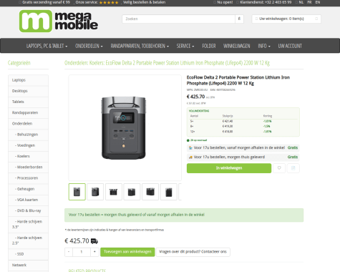340x272 pixels.
Task: Select second product thumbnail
Action: tap(95, 192)
